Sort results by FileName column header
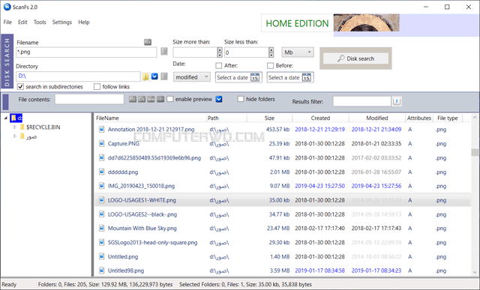The image size is (480, 290). (151, 118)
